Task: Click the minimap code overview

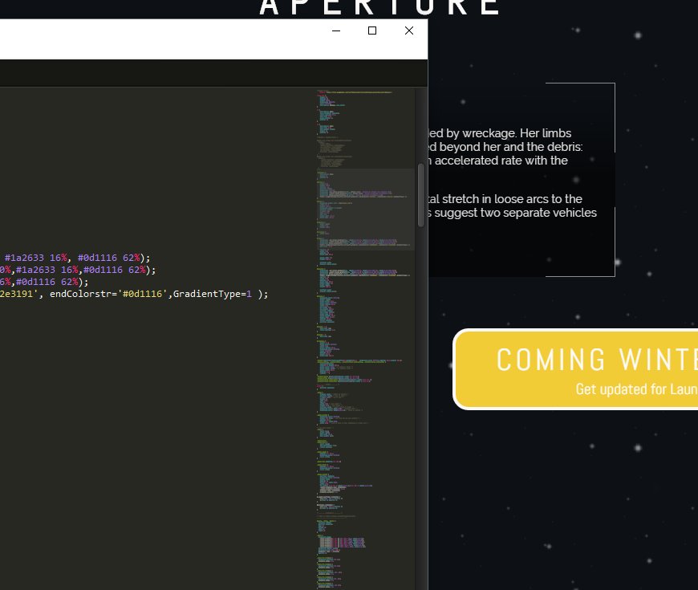Action: (x=364, y=339)
